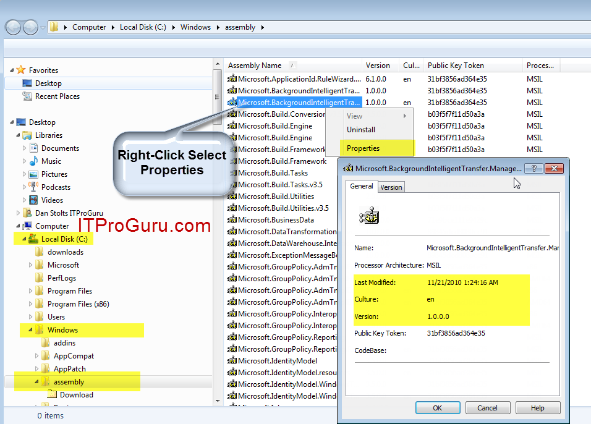Click the Local Disk (C:) drive icon
Viewport: 591px width, 424px height.
point(33,239)
